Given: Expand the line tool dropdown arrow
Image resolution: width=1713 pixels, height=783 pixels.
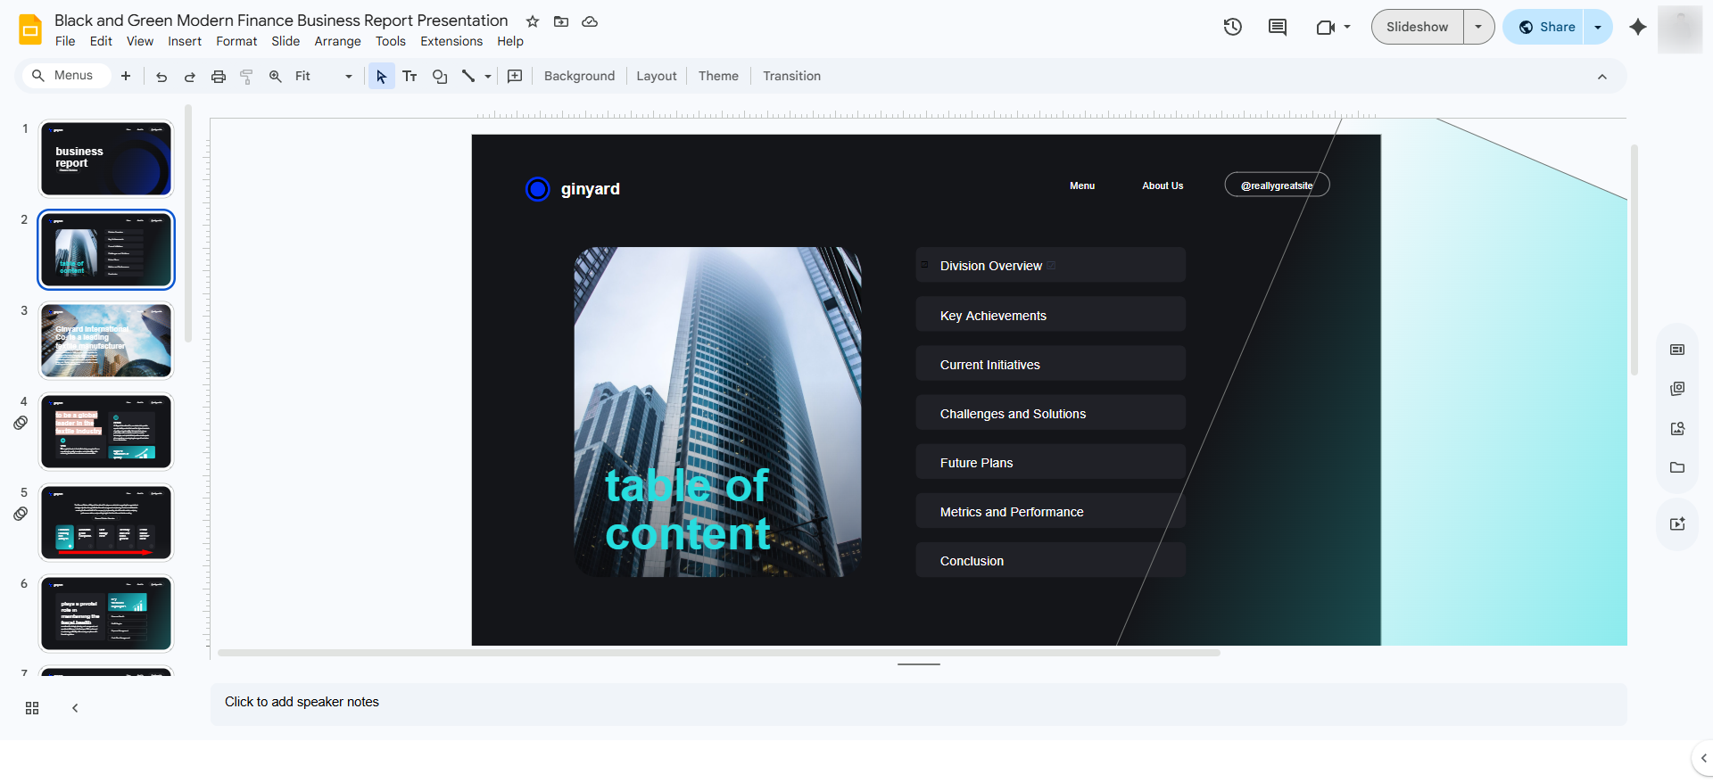Looking at the screenshot, I should 488,77.
